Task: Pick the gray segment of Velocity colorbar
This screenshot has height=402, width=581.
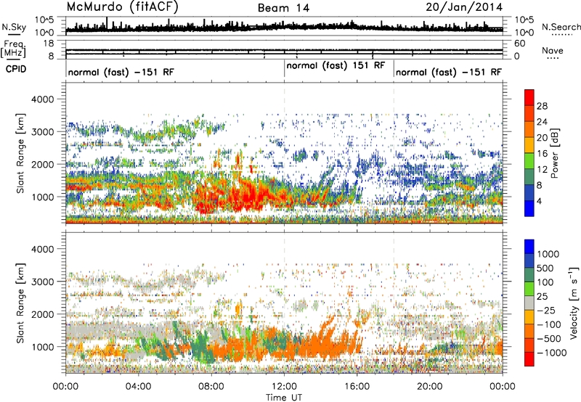Action: point(529,303)
